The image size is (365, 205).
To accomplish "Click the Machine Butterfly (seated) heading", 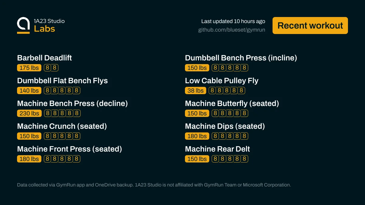I will [x=232, y=104].
